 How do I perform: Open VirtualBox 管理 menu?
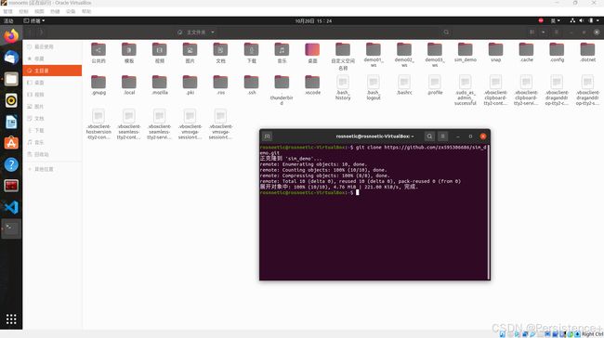pyautogui.click(x=7, y=11)
